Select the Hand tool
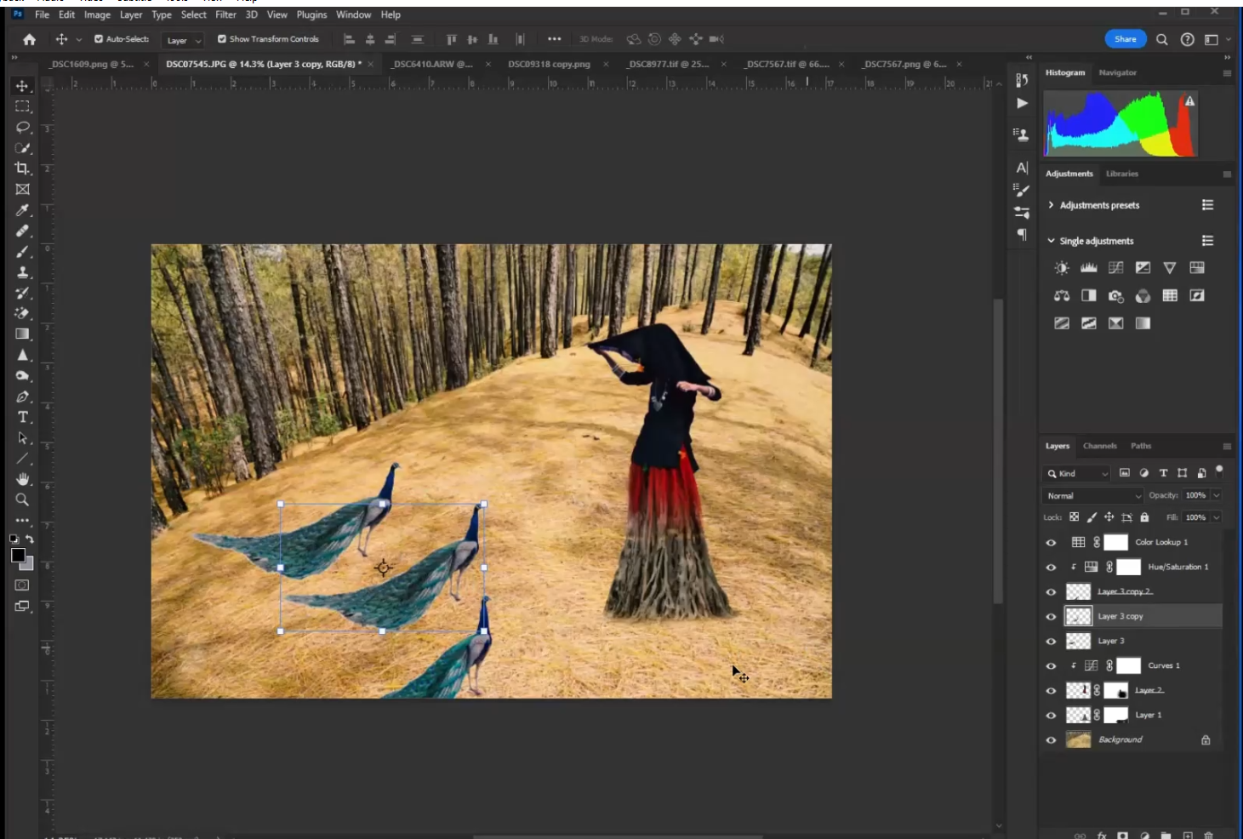 [x=23, y=479]
